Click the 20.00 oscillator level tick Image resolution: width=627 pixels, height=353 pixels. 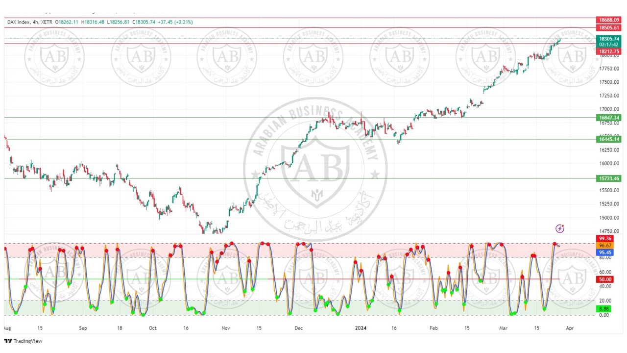click(x=604, y=301)
